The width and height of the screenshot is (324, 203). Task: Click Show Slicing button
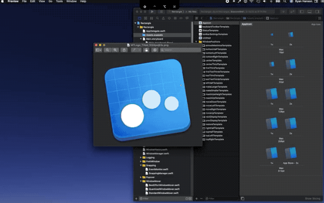[313, 199]
